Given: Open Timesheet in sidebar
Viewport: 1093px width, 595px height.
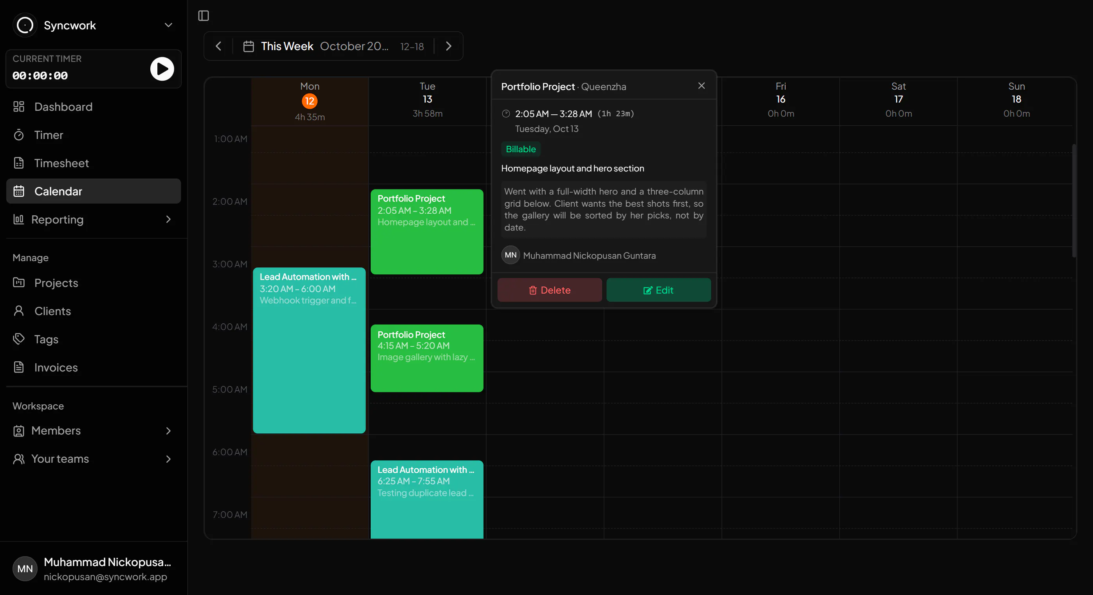Looking at the screenshot, I should point(94,163).
